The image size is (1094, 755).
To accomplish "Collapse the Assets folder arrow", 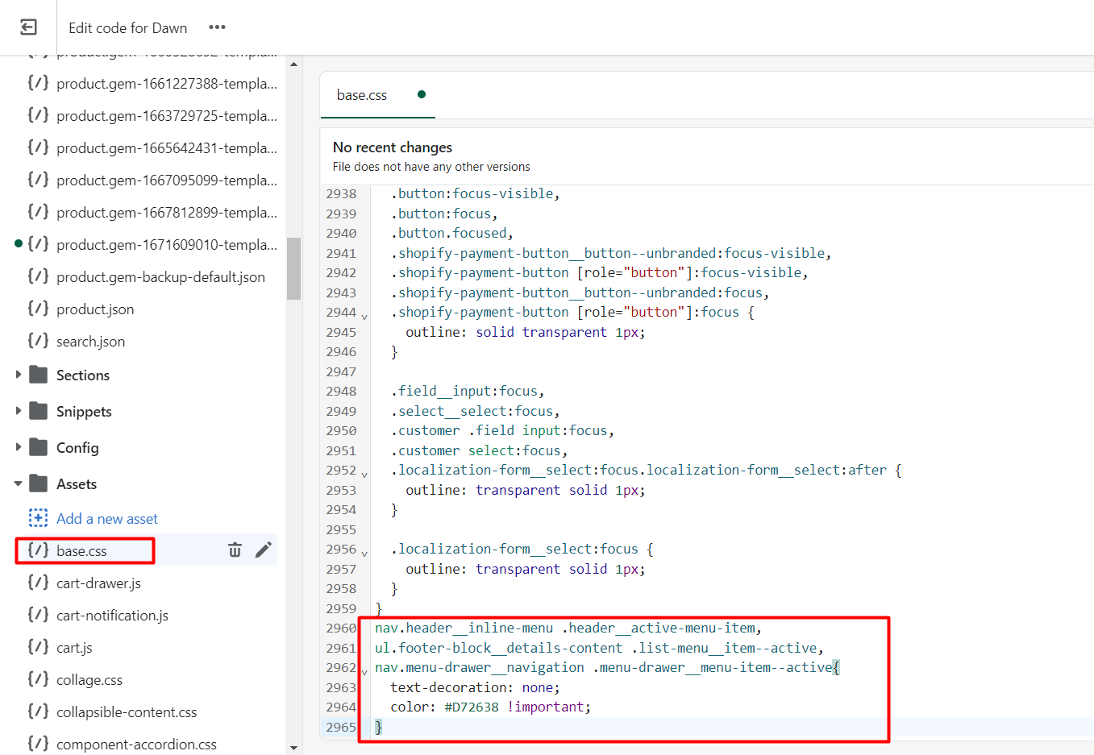I will pyautogui.click(x=18, y=483).
